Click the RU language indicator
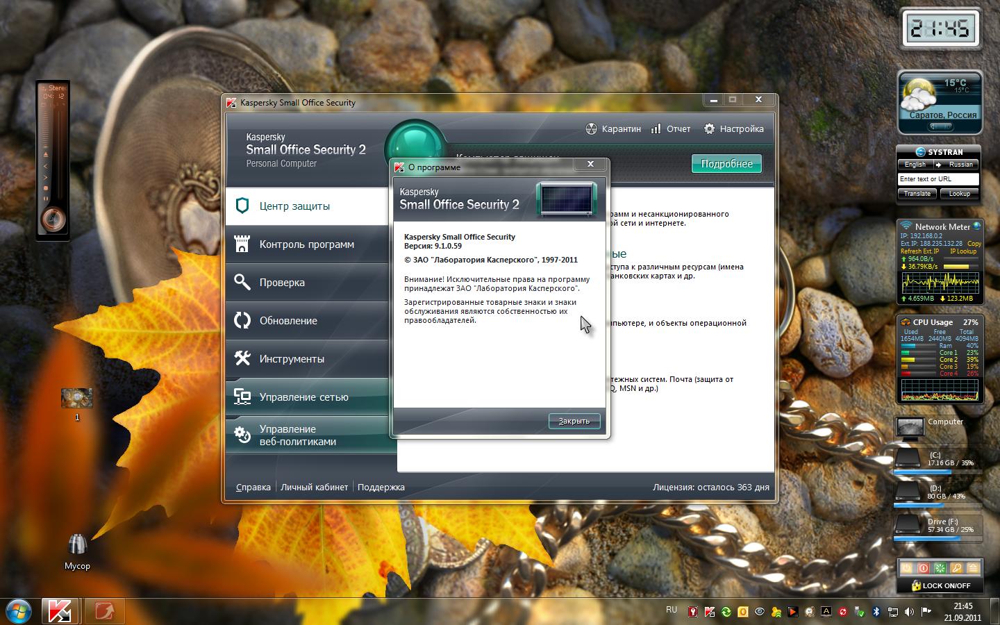 (x=672, y=610)
